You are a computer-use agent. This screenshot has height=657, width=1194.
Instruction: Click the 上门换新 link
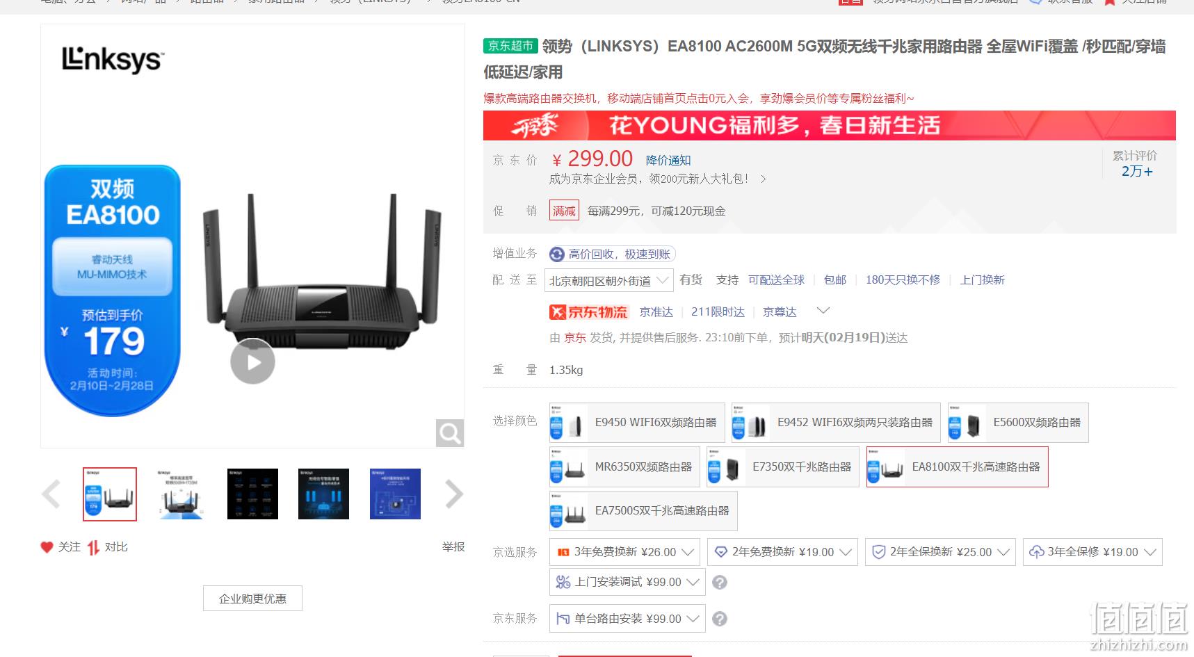982,280
